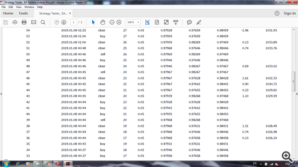This screenshot has width=298, height=167.
Task: Add a comment with bubble icon
Action: (189, 22)
